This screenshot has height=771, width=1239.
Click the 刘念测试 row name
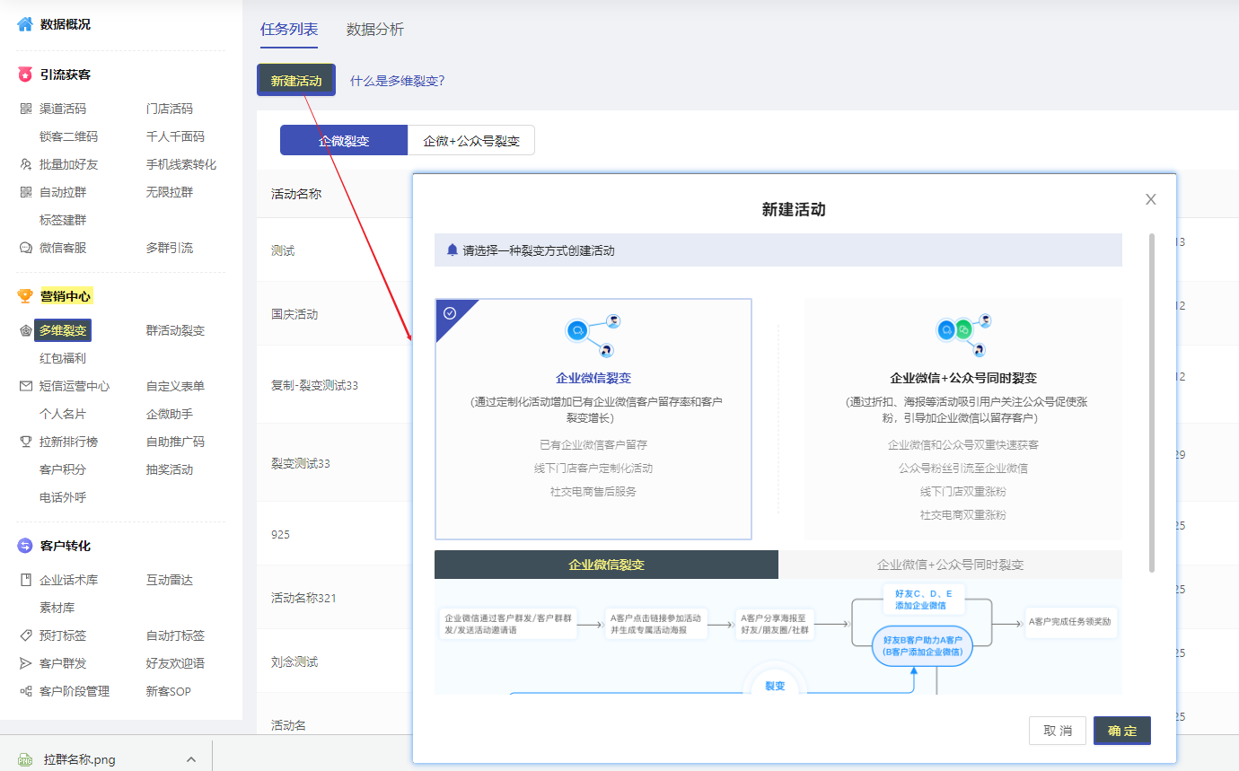[x=294, y=661]
